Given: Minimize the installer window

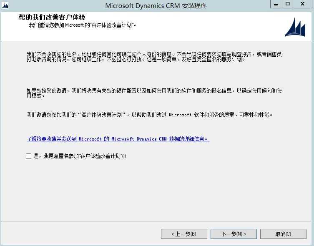Looking at the screenshot, I should point(276,4).
